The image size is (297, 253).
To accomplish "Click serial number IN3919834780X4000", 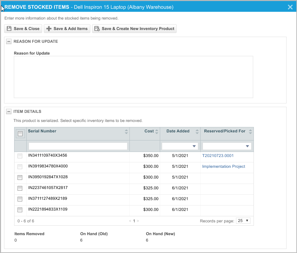I will 48,166.
